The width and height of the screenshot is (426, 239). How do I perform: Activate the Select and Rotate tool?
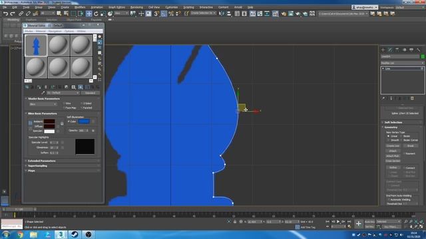tap(96, 13)
